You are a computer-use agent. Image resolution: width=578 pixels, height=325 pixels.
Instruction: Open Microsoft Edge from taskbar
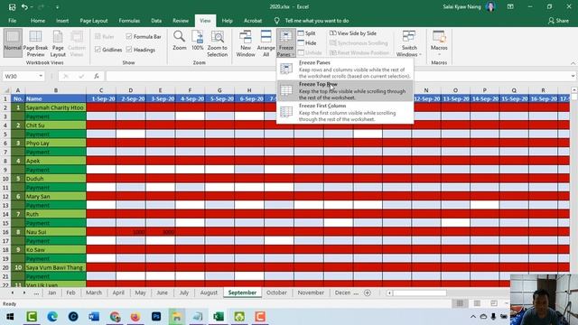52,317
